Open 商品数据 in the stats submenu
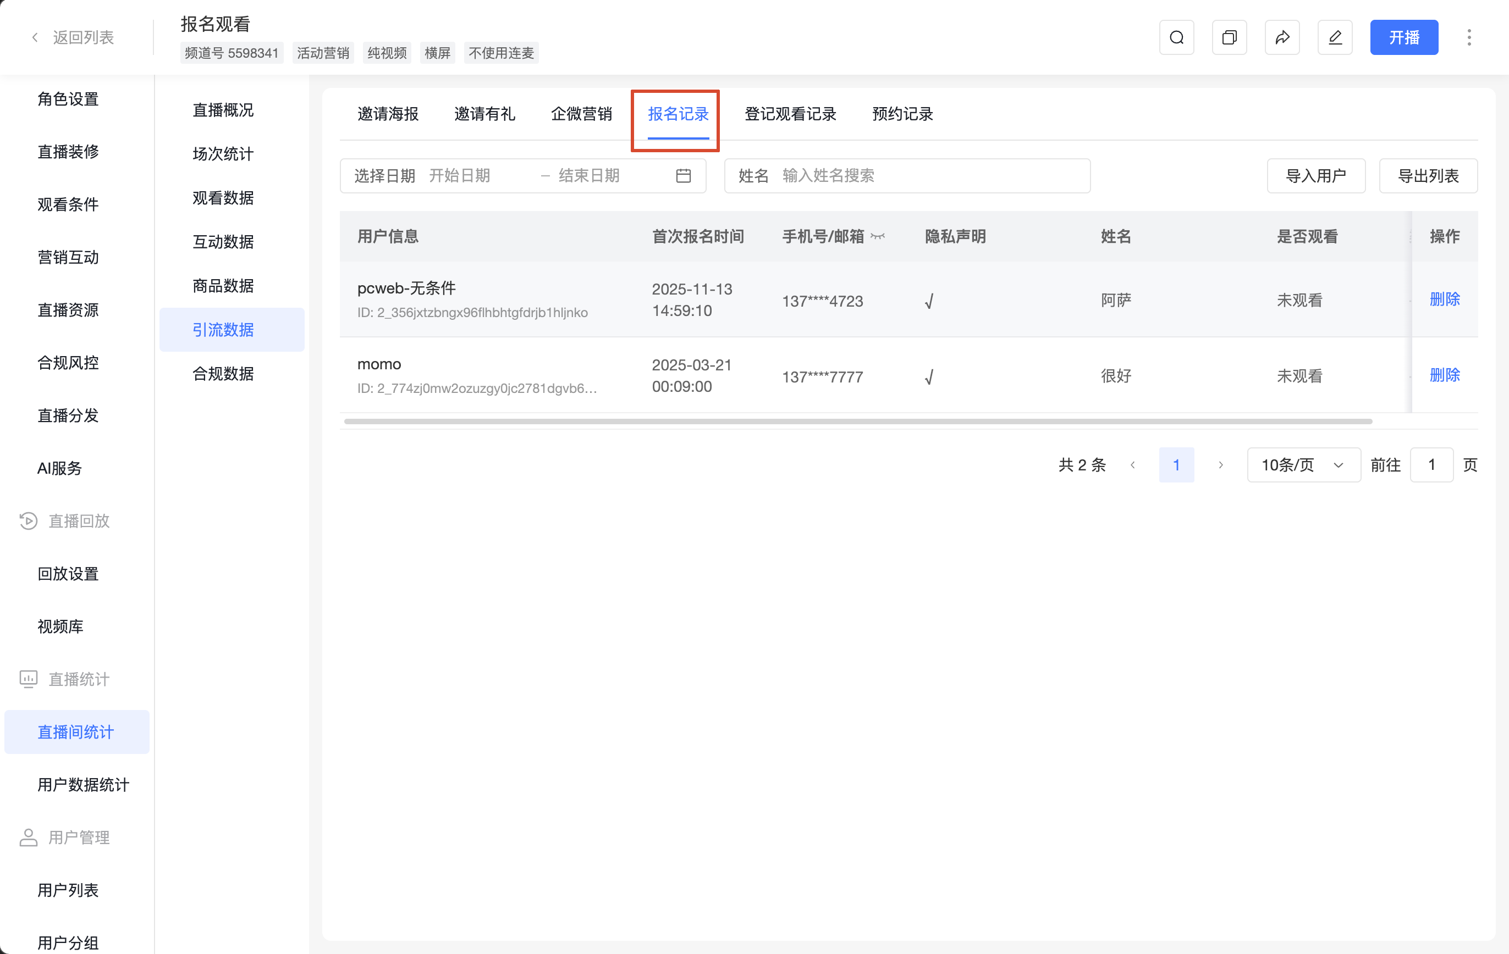This screenshot has width=1509, height=954. click(x=223, y=286)
